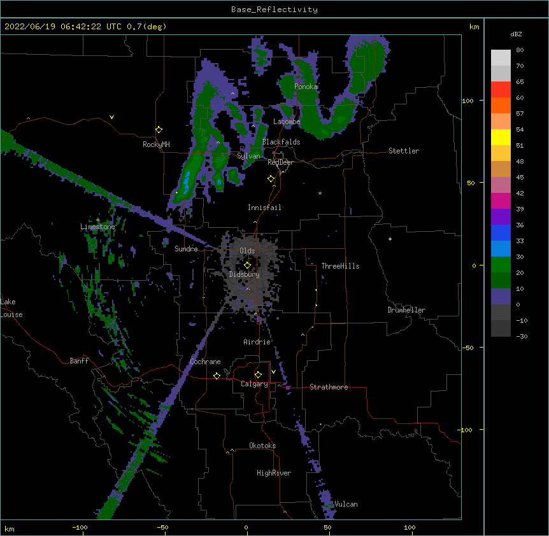Image resolution: width=549 pixels, height=536 pixels.
Task: Click the white asterisk marker east of Innisfail
Action: coord(320,193)
